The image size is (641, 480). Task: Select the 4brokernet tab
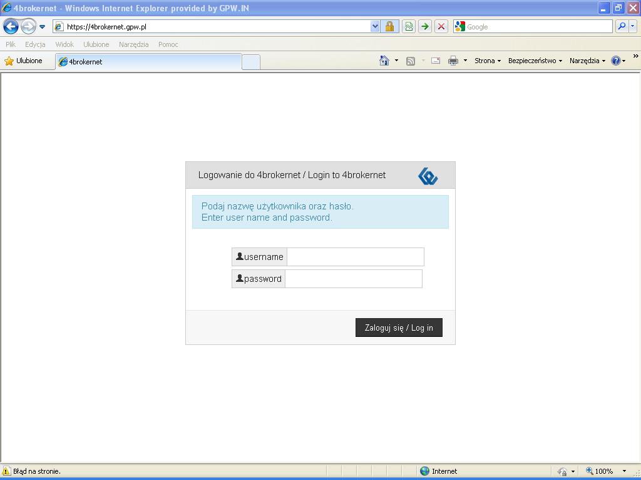(x=148, y=62)
